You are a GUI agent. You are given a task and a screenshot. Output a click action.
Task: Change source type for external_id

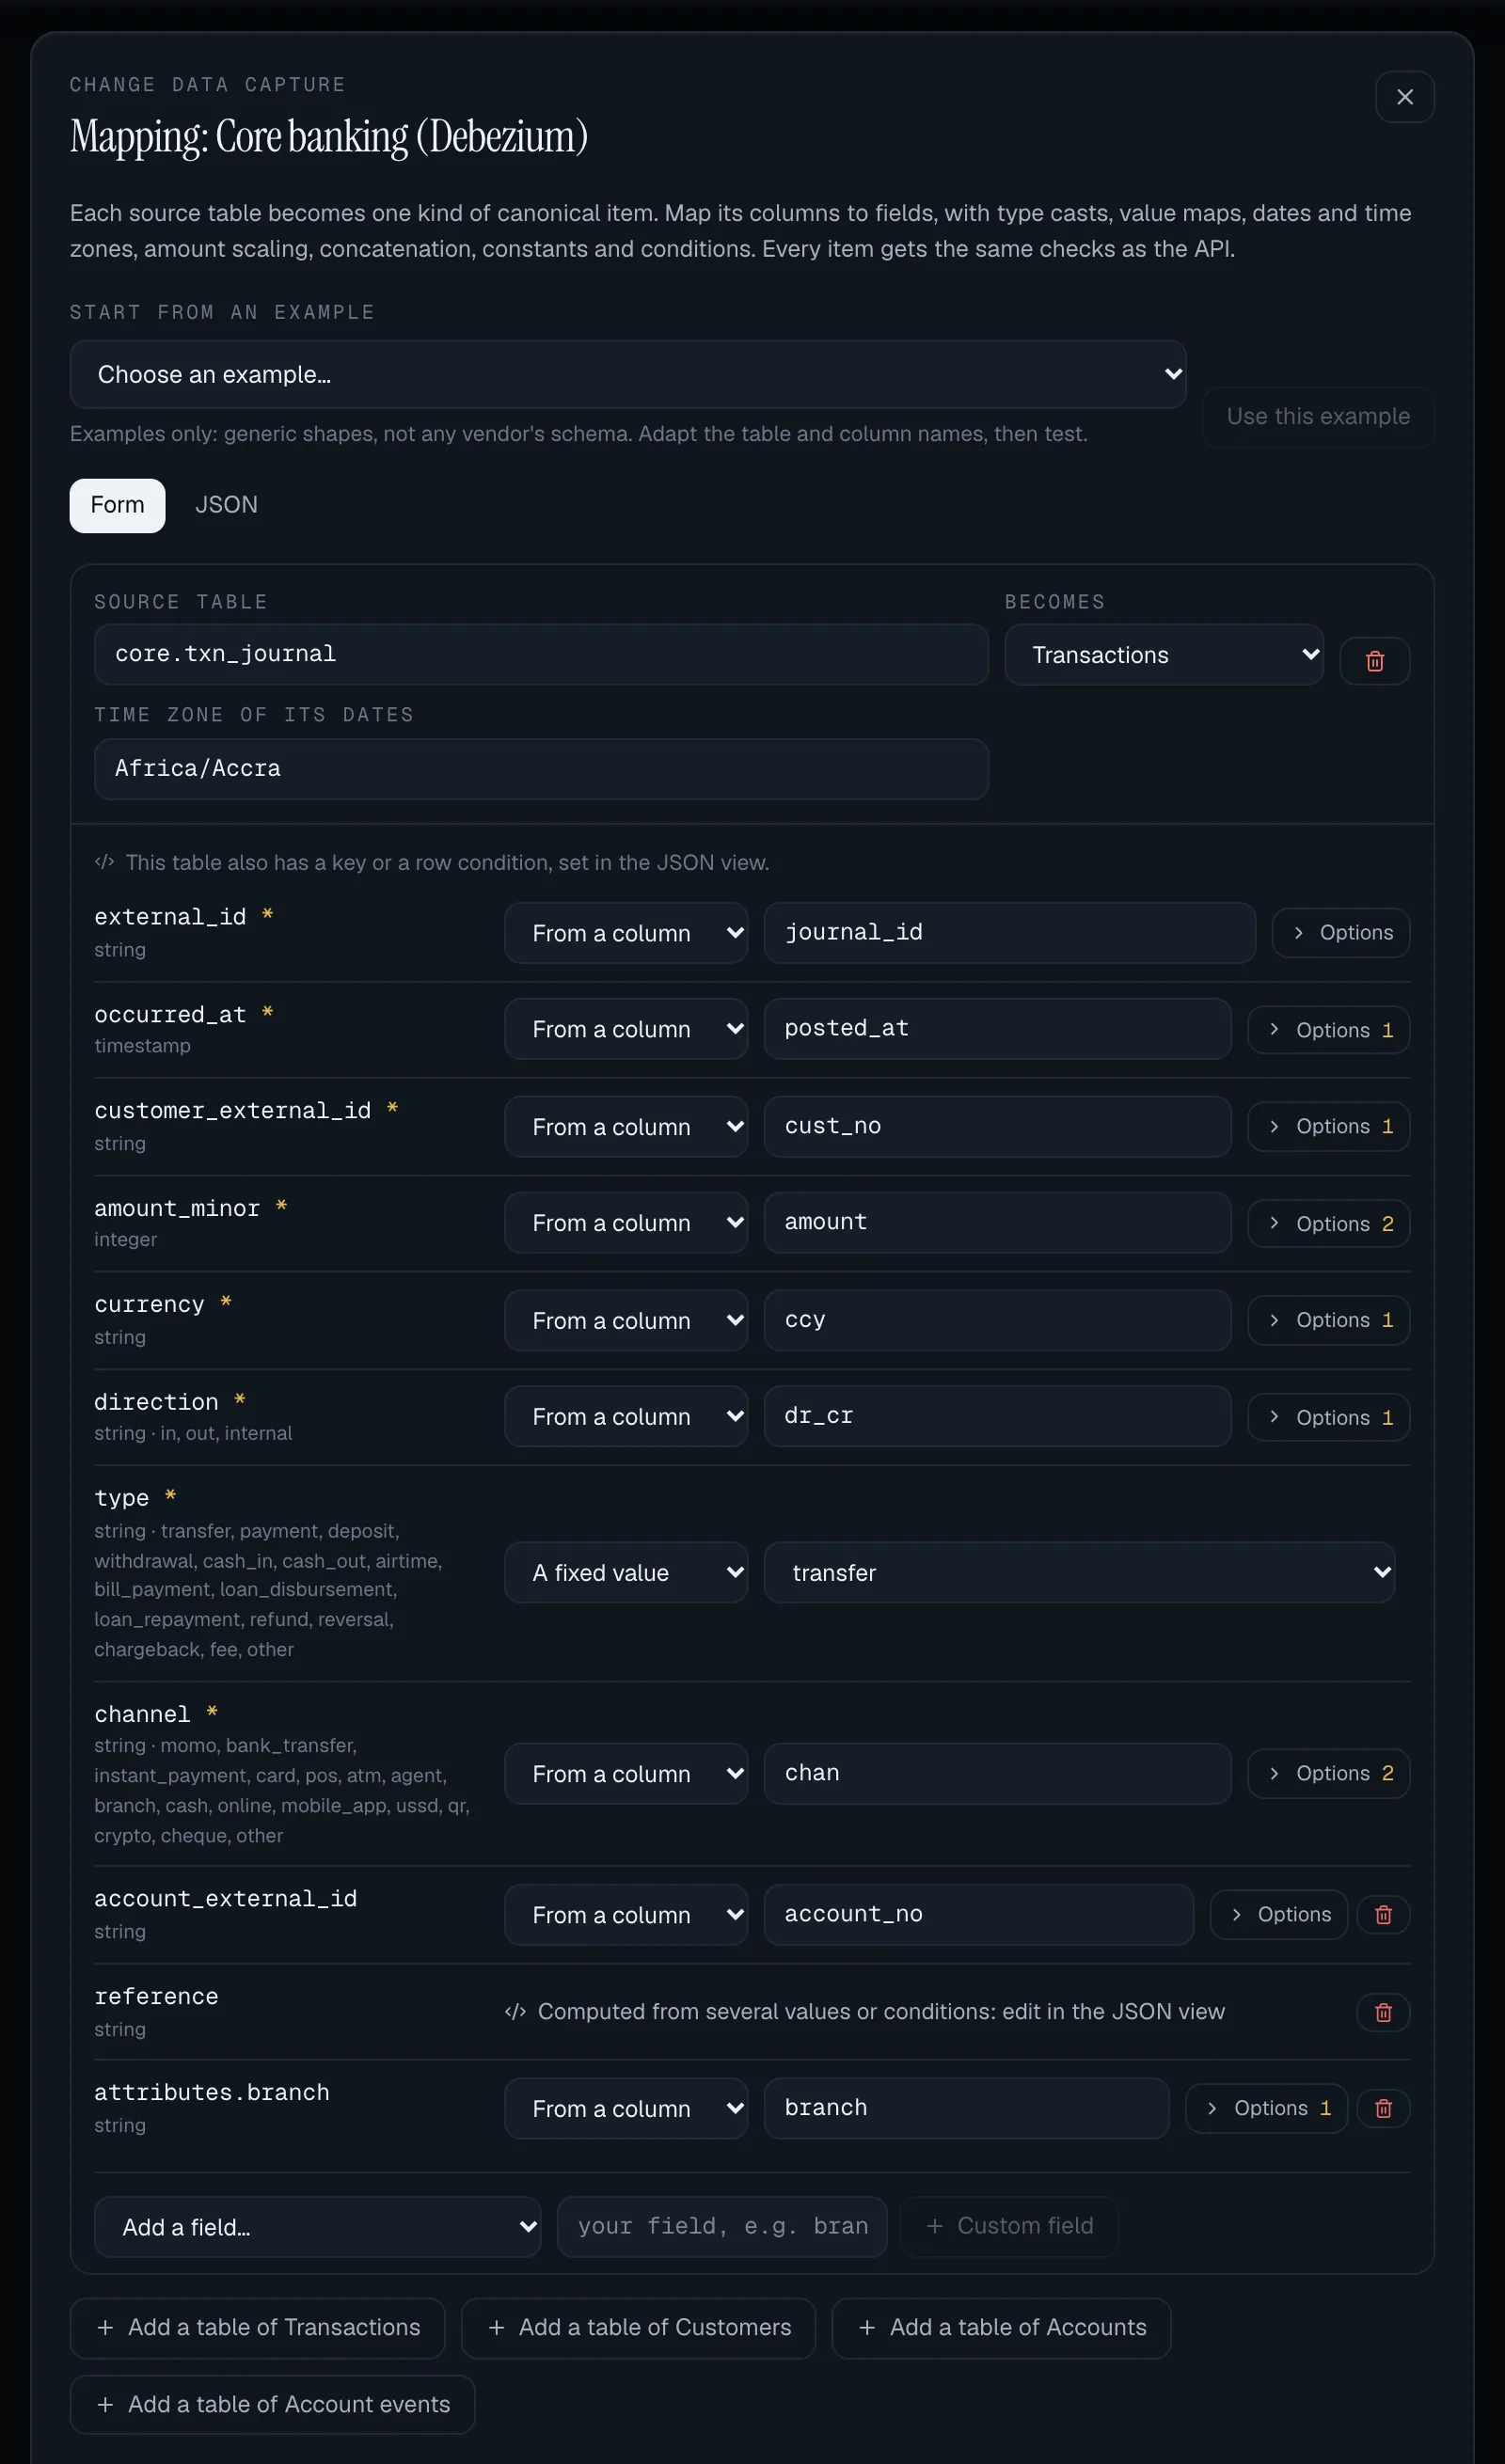pyautogui.click(x=625, y=933)
